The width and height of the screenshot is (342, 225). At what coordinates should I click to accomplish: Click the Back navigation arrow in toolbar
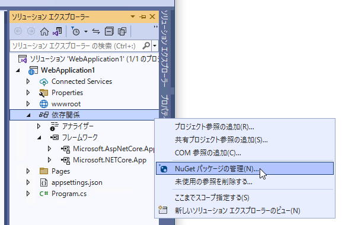pyautogui.click(x=18, y=31)
